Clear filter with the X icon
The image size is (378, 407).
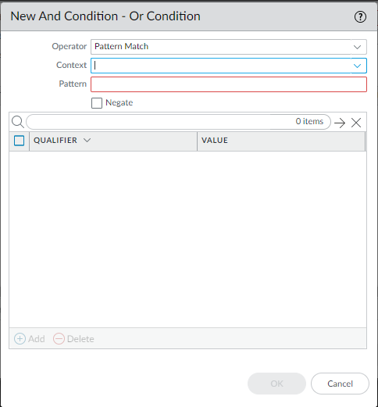(356, 123)
